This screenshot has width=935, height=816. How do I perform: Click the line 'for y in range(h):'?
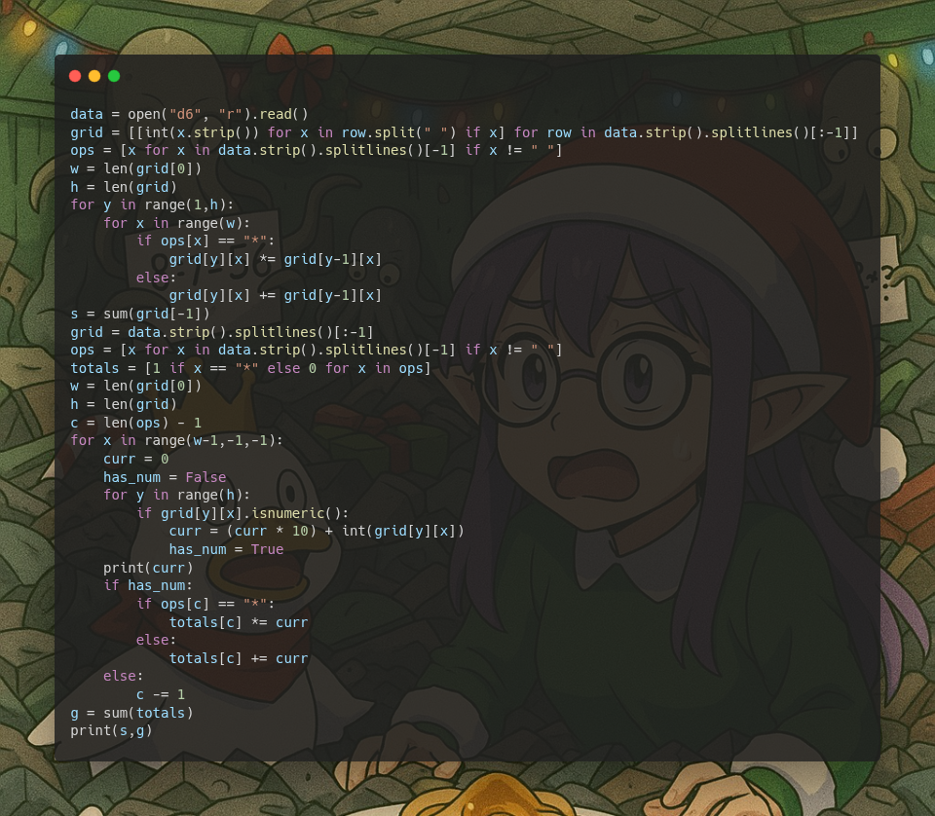pyautogui.click(x=176, y=495)
